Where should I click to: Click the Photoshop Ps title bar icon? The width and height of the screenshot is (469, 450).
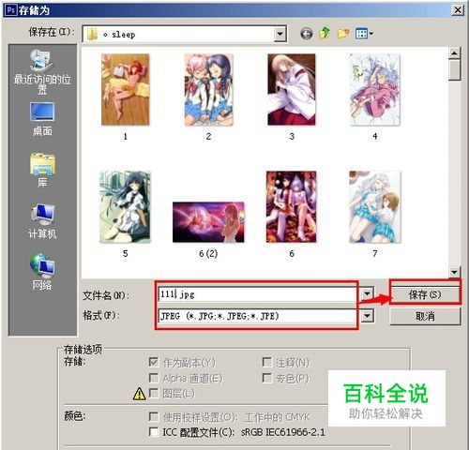(10, 10)
